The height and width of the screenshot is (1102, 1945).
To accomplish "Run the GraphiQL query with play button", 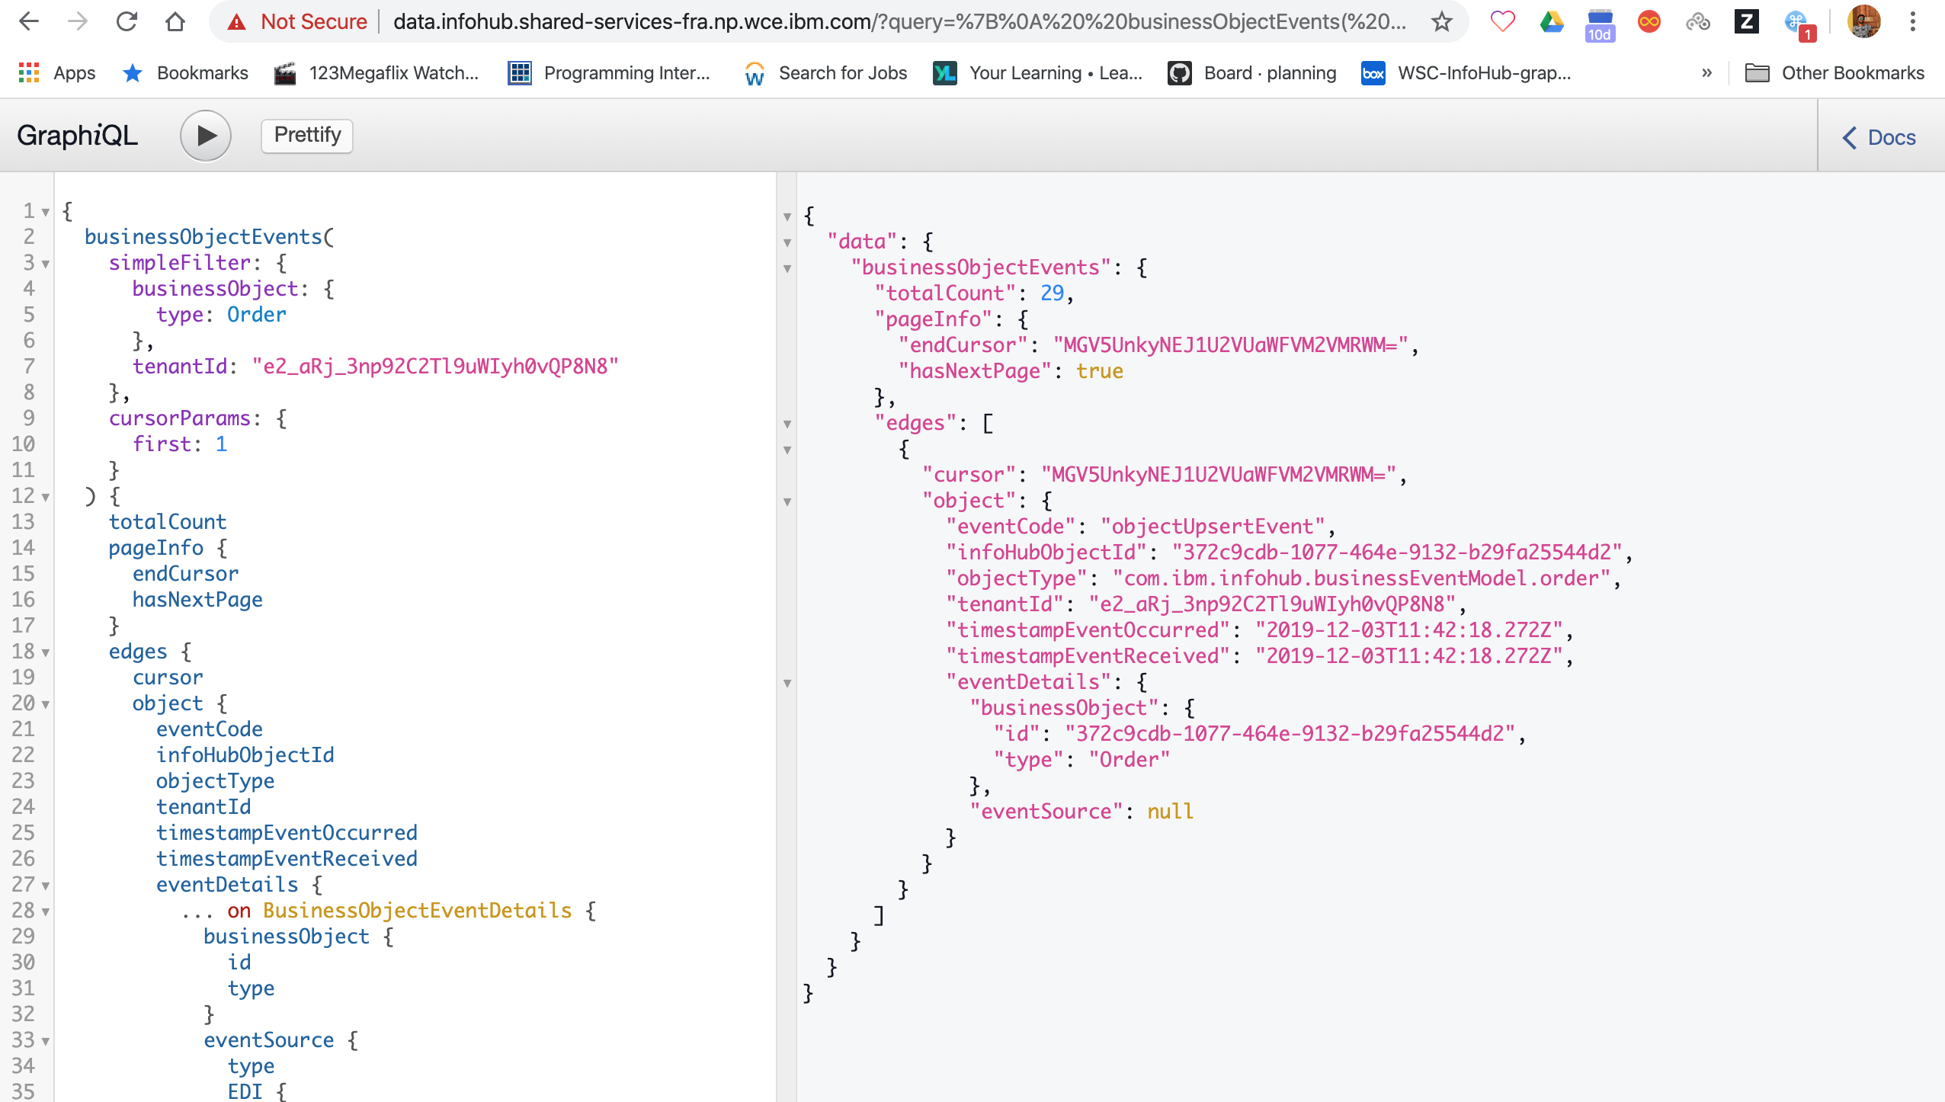I will [x=205, y=136].
